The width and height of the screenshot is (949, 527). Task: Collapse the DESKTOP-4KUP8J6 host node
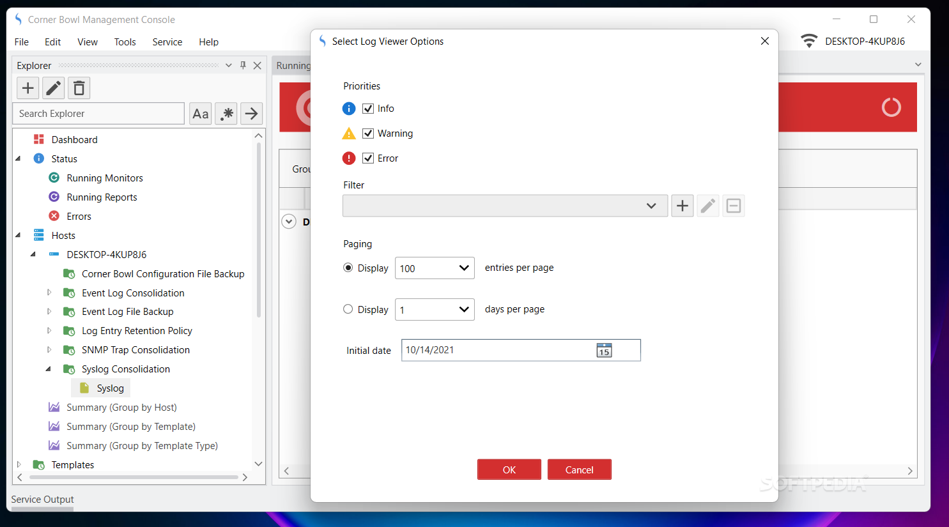(x=33, y=254)
